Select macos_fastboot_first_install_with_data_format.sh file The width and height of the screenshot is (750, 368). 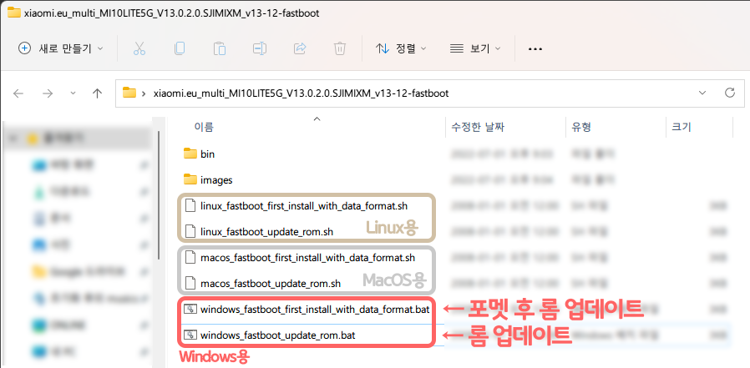(x=307, y=258)
